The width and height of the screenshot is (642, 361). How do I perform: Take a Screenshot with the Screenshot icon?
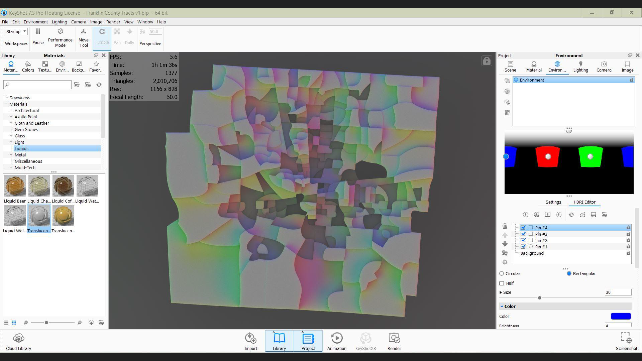click(x=626, y=338)
